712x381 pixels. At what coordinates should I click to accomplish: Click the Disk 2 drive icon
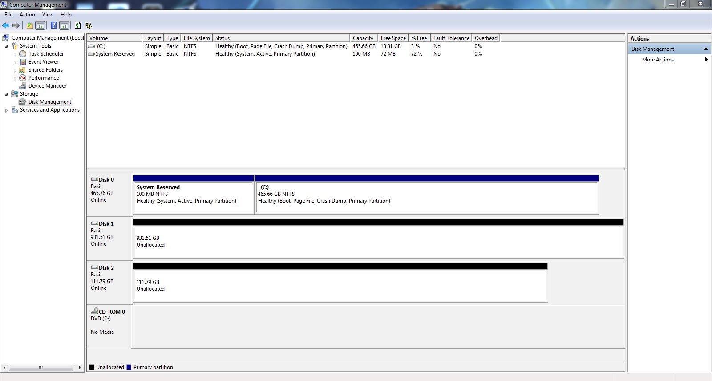click(x=95, y=268)
